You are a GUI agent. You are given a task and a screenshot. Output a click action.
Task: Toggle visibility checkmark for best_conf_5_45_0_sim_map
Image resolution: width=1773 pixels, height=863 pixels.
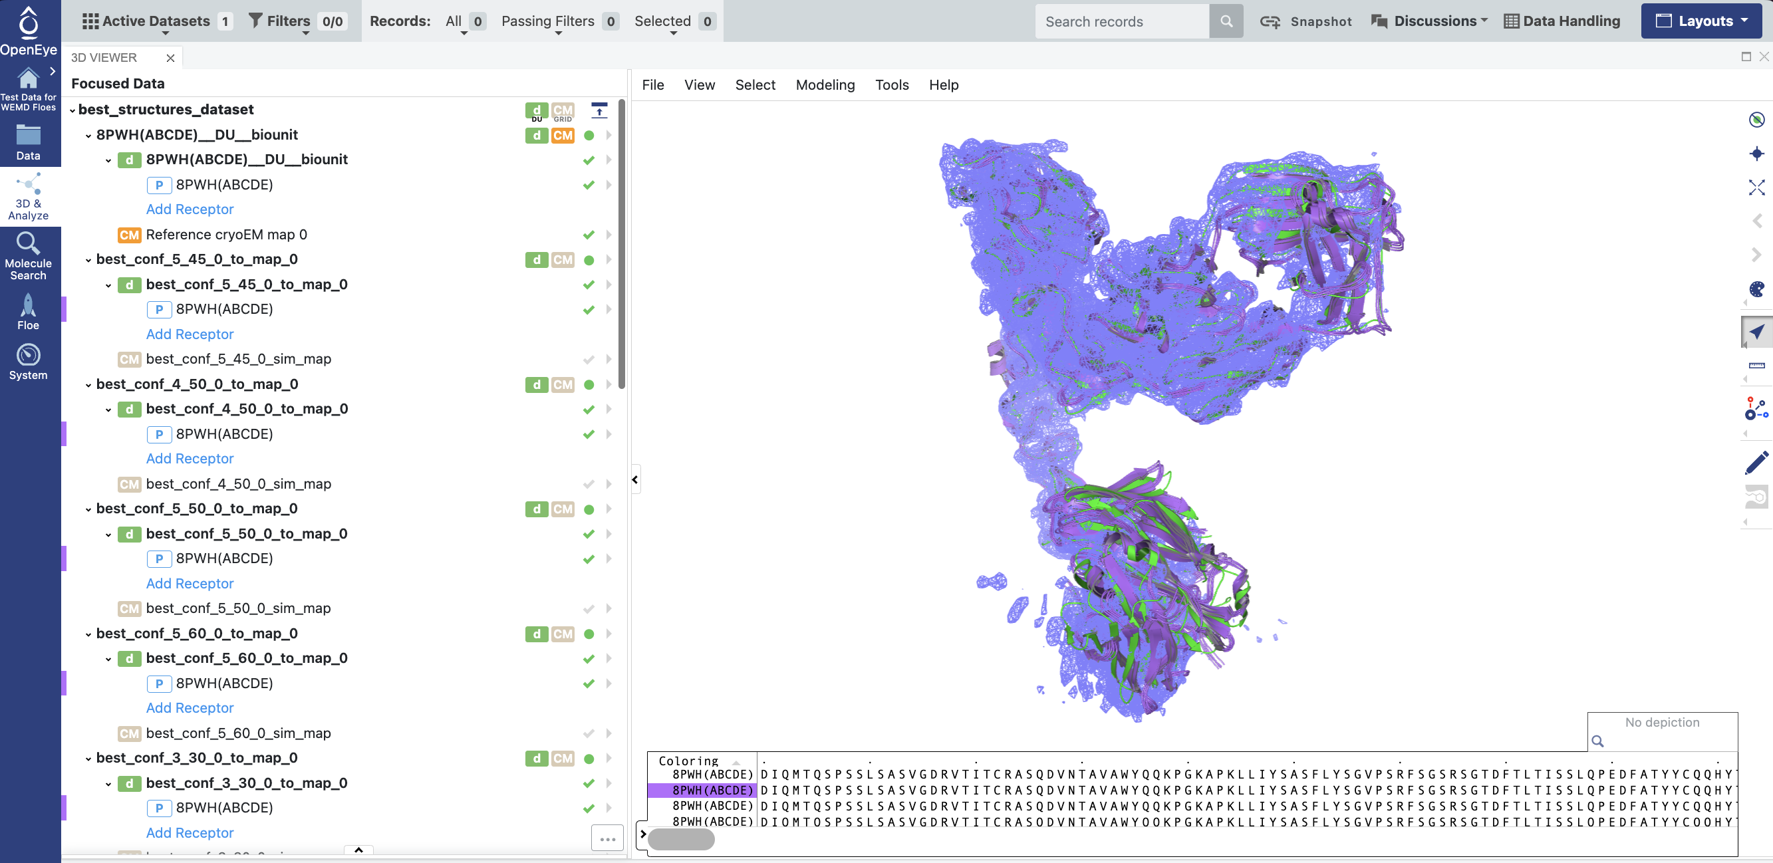point(589,359)
